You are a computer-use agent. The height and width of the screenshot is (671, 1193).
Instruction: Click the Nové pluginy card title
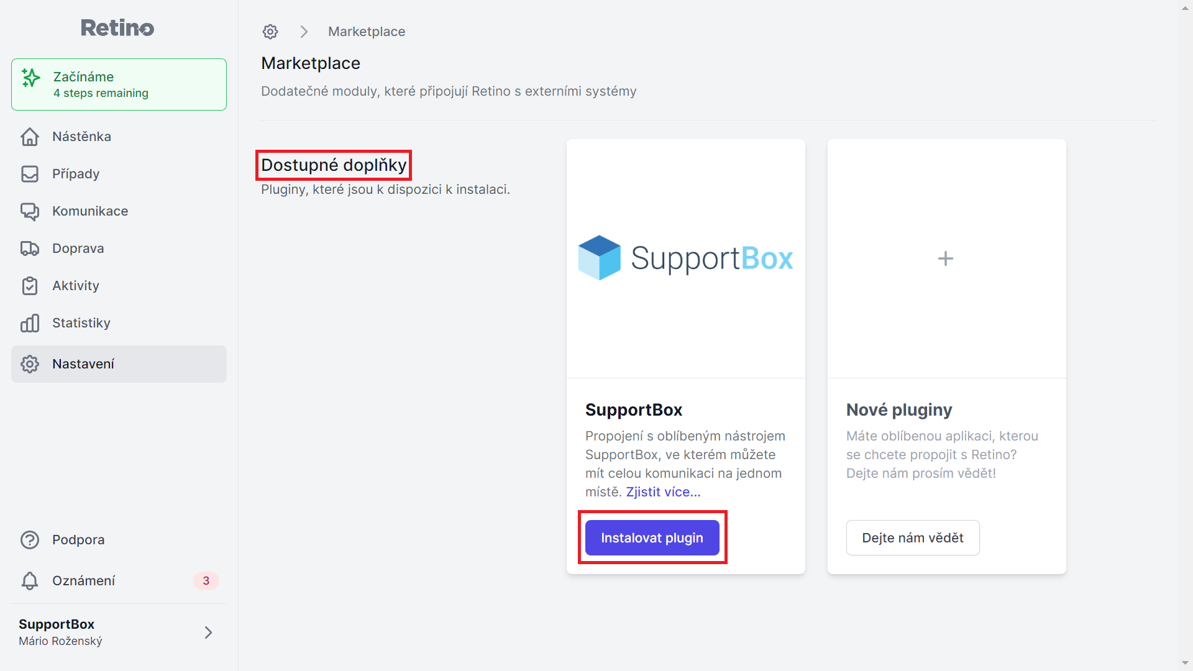point(899,410)
